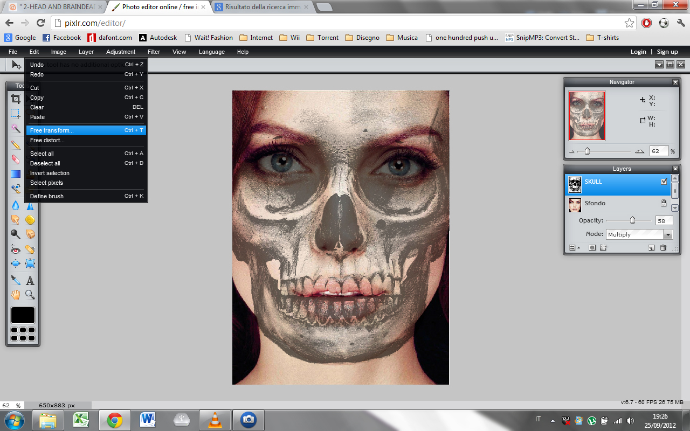Select the Red Eye reduction tool

point(16,249)
